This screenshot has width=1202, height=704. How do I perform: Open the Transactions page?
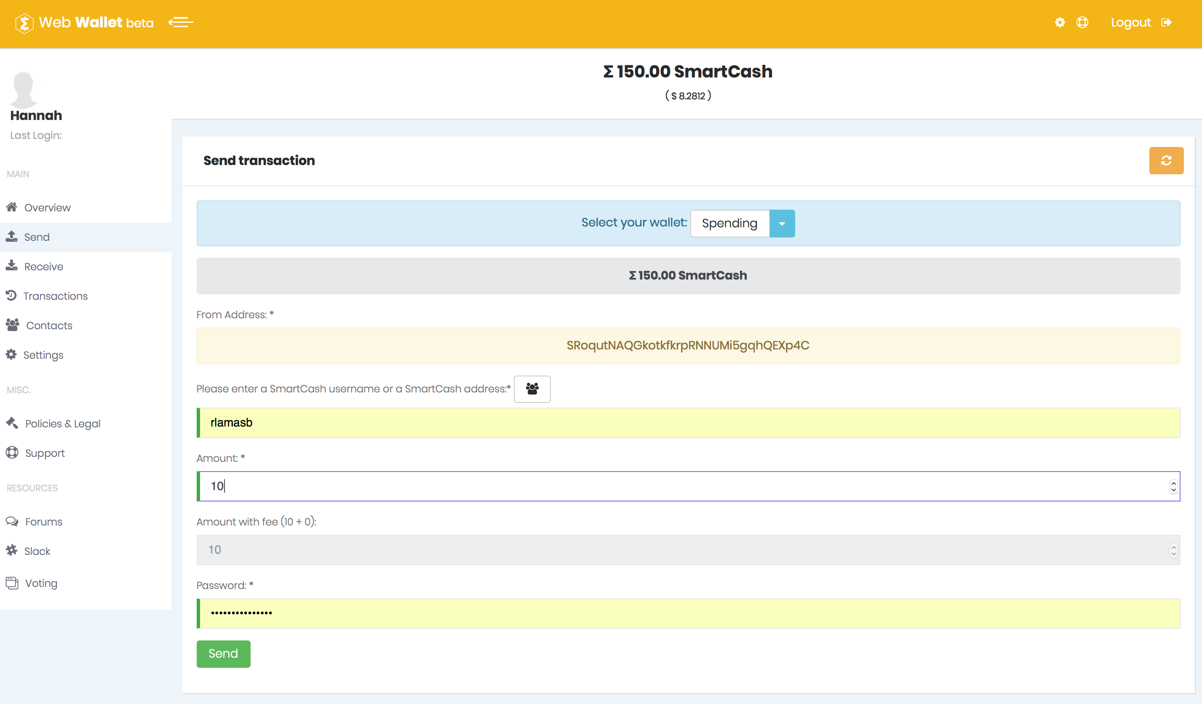pyautogui.click(x=55, y=296)
